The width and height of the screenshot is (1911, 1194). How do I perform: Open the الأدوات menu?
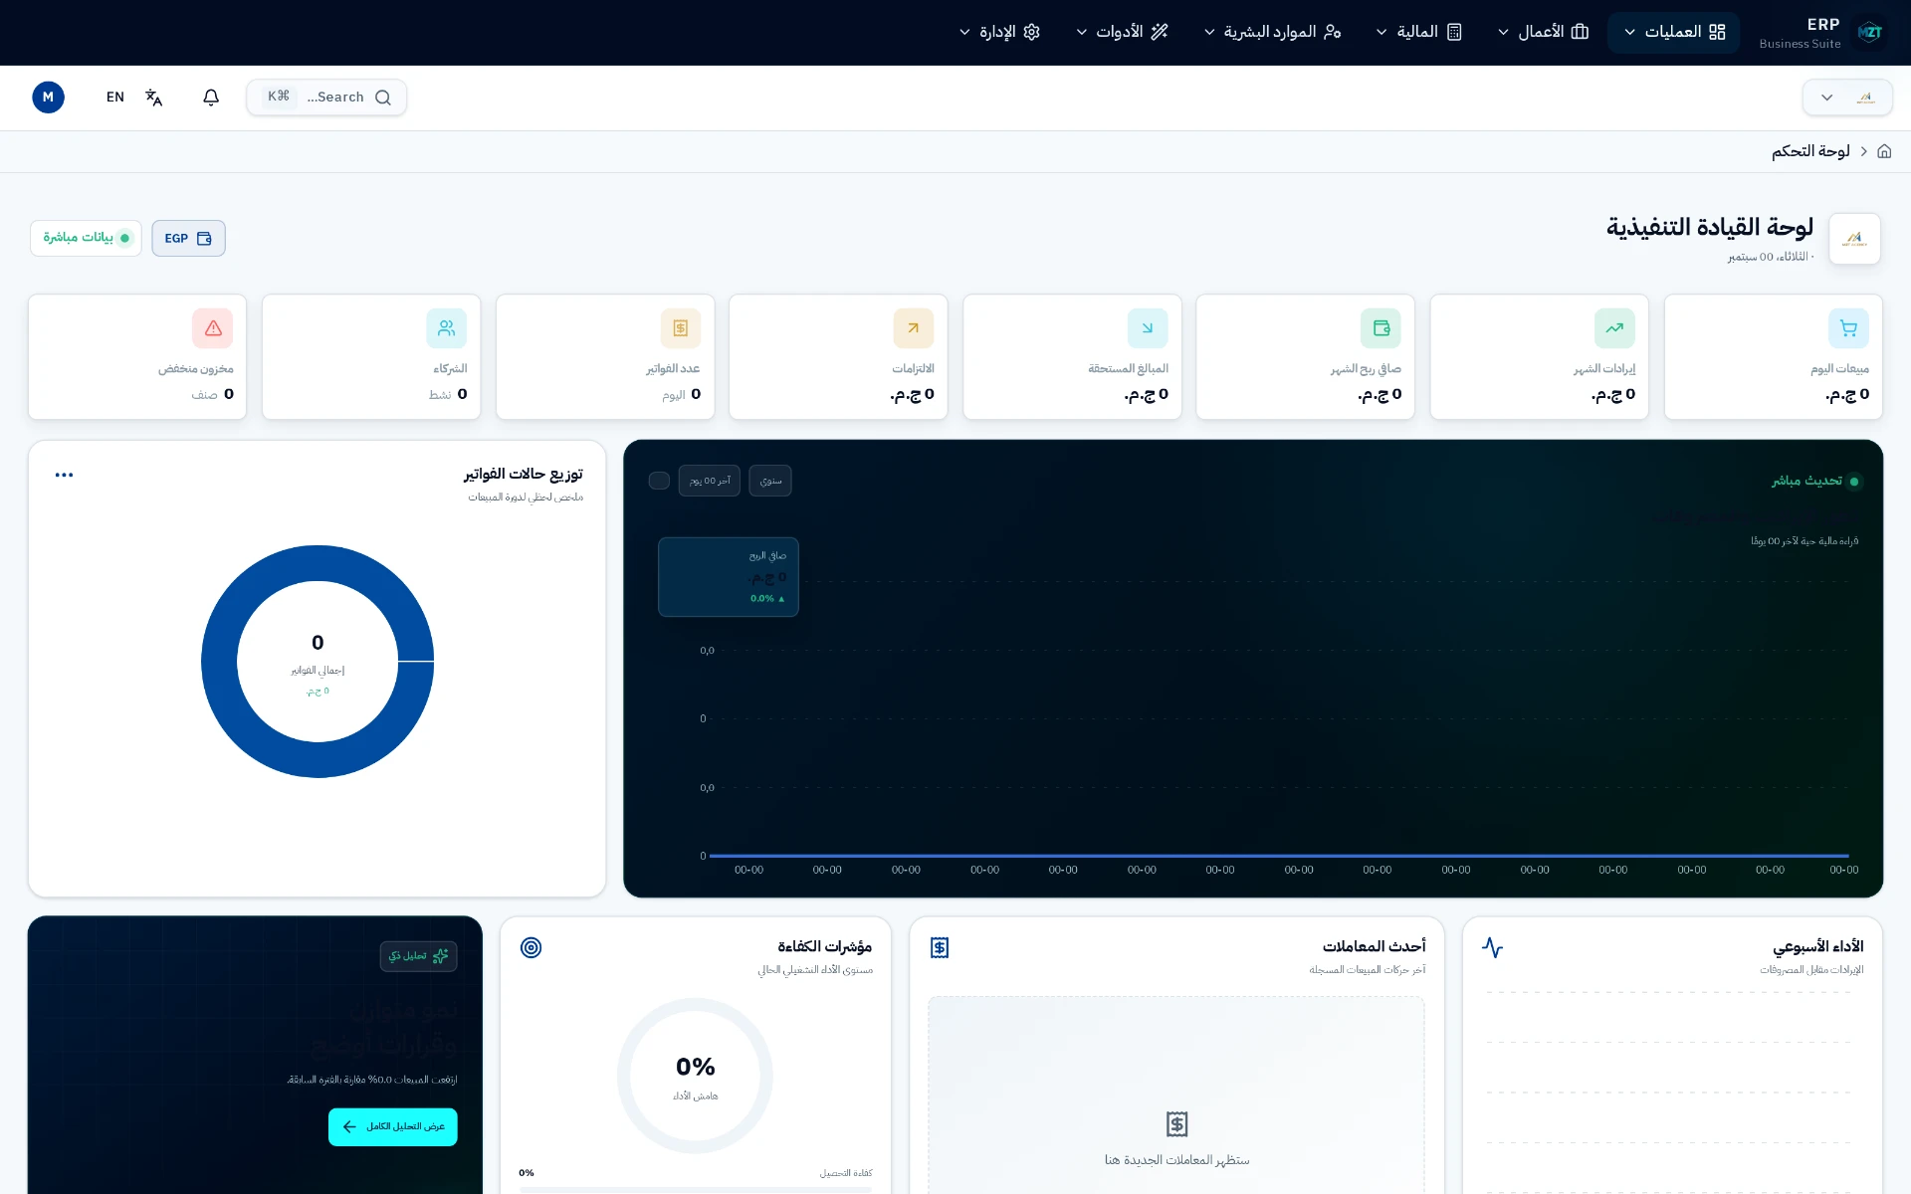[x=1122, y=32]
